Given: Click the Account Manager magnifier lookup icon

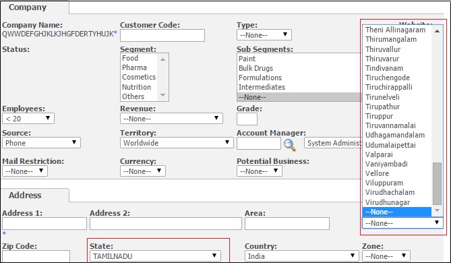Looking at the screenshot, I should (289, 145).
